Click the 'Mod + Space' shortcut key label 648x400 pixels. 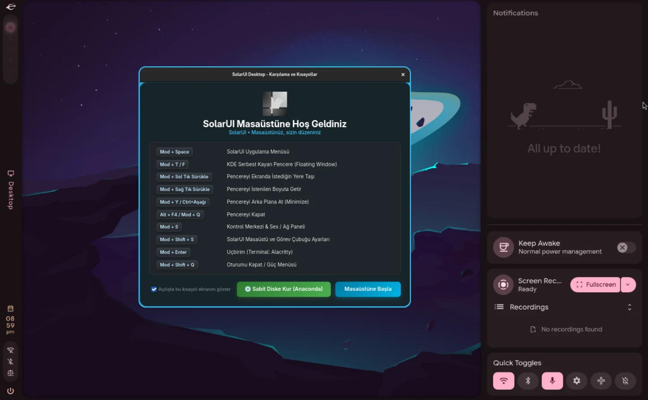click(x=174, y=152)
